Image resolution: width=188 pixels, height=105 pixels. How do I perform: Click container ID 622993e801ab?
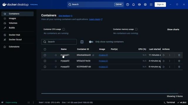pyautogui.click(x=84, y=67)
